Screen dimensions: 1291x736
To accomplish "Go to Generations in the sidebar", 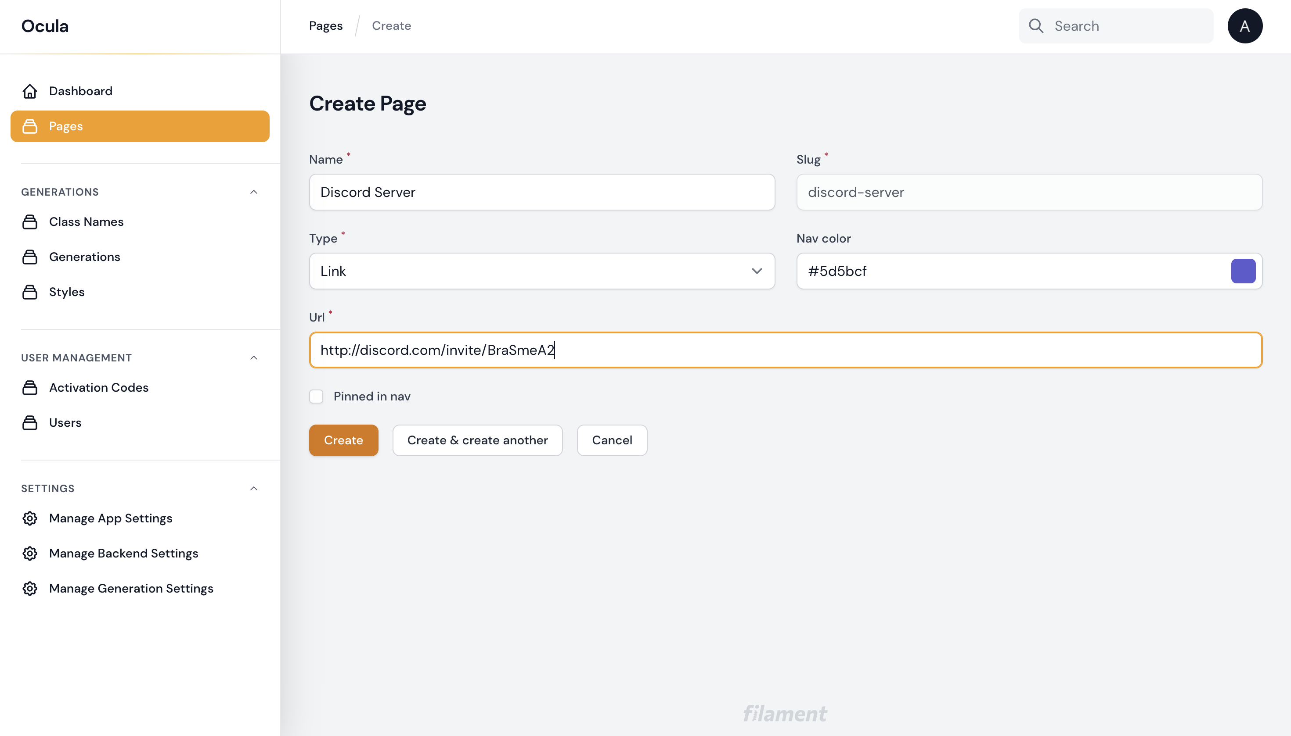I will [140, 257].
